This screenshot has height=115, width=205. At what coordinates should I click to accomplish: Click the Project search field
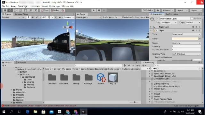click(x=98, y=65)
